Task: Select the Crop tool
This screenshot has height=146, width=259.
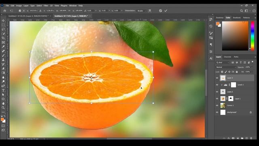Action: coord(3,38)
